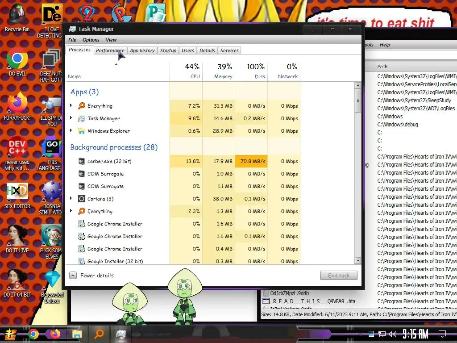The width and height of the screenshot is (457, 343).
Task: Open the notification center icon
Action: coord(442,334)
